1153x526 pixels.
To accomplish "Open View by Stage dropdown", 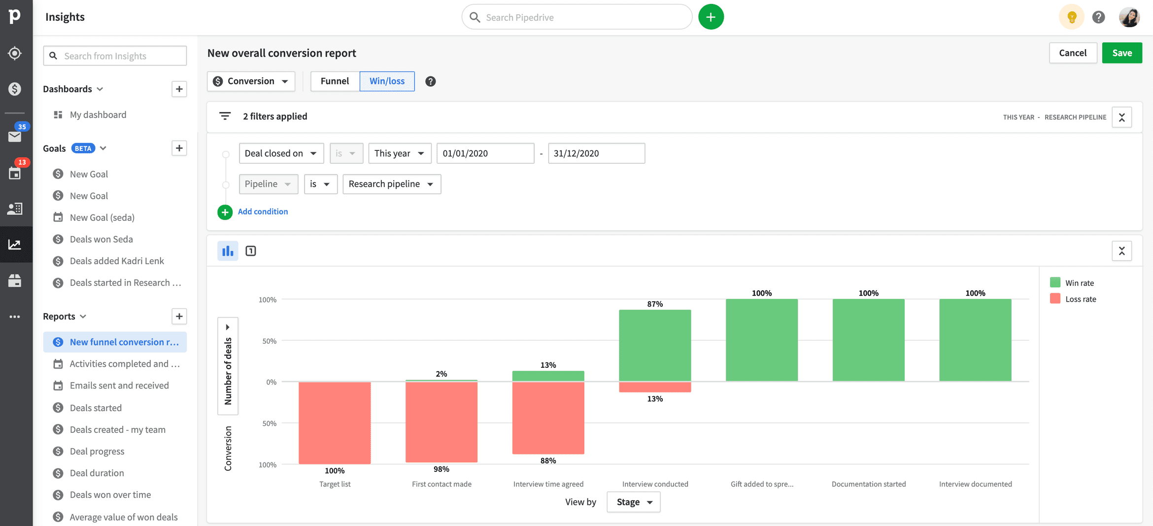I will [x=633, y=502].
